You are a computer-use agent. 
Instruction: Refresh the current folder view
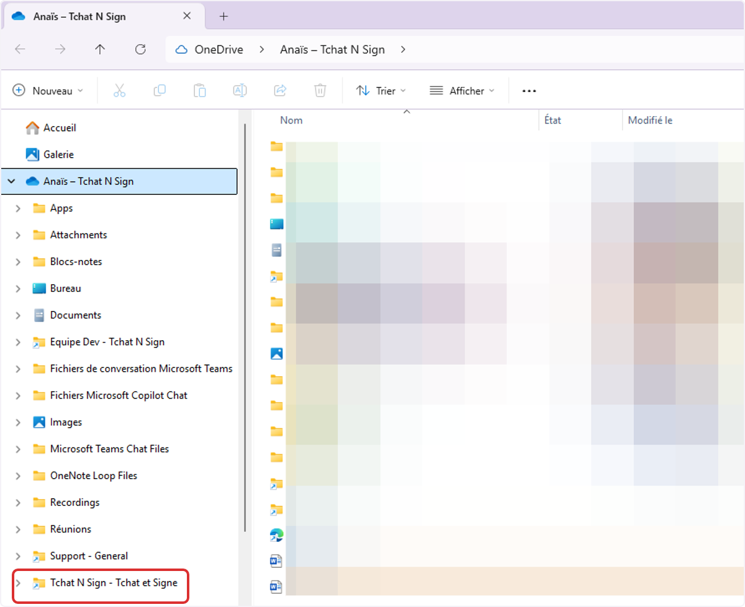click(140, 50)
